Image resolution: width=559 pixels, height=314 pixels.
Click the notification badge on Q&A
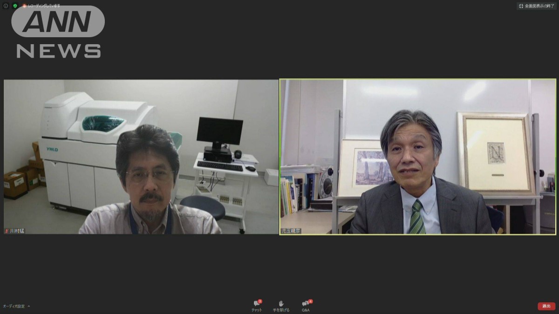click(310, 301)
